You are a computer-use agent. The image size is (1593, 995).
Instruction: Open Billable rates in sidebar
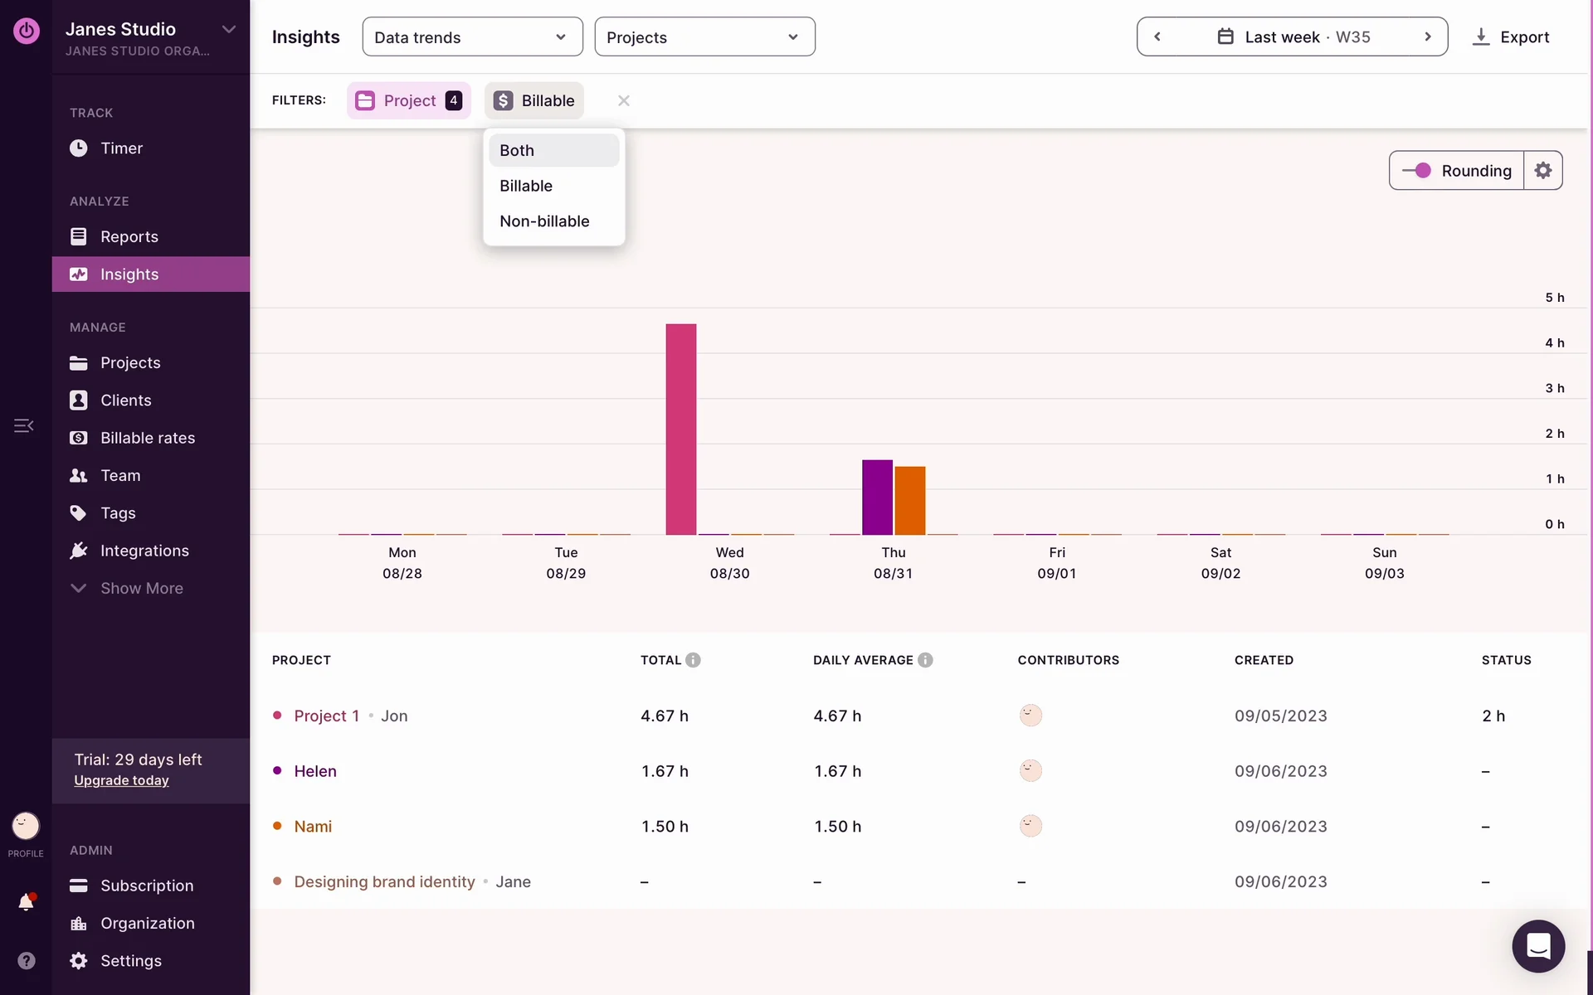(147, 438)
